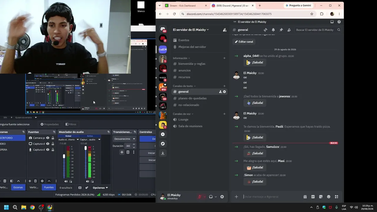Screen dimensions: 377x212
Task: Collapse the Información category
Action: 181,58
